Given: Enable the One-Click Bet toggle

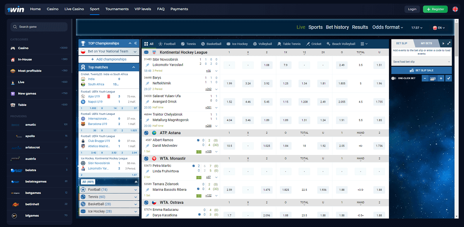Looking at the screenshot, I should tap(394, 78).
